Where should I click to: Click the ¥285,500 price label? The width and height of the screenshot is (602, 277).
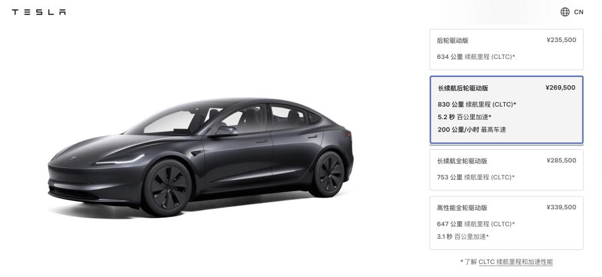561,160
